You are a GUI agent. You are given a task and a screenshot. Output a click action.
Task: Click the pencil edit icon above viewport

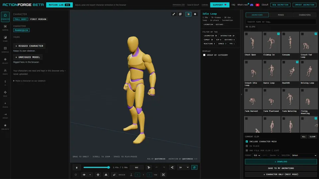pyautogui.click(x=174, y=14)
